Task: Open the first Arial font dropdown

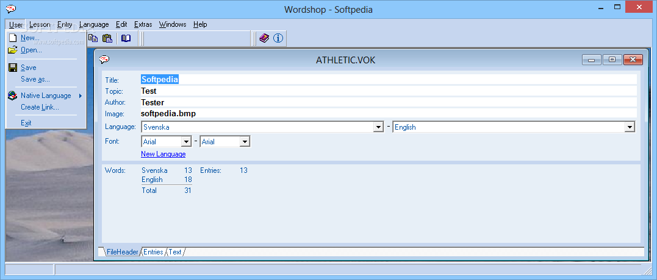Action: click(x=186, y=142)
